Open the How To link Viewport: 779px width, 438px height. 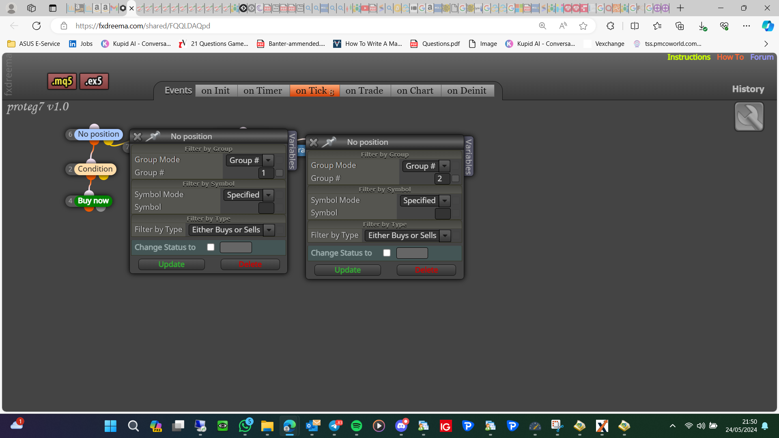(x=730, y=57)
